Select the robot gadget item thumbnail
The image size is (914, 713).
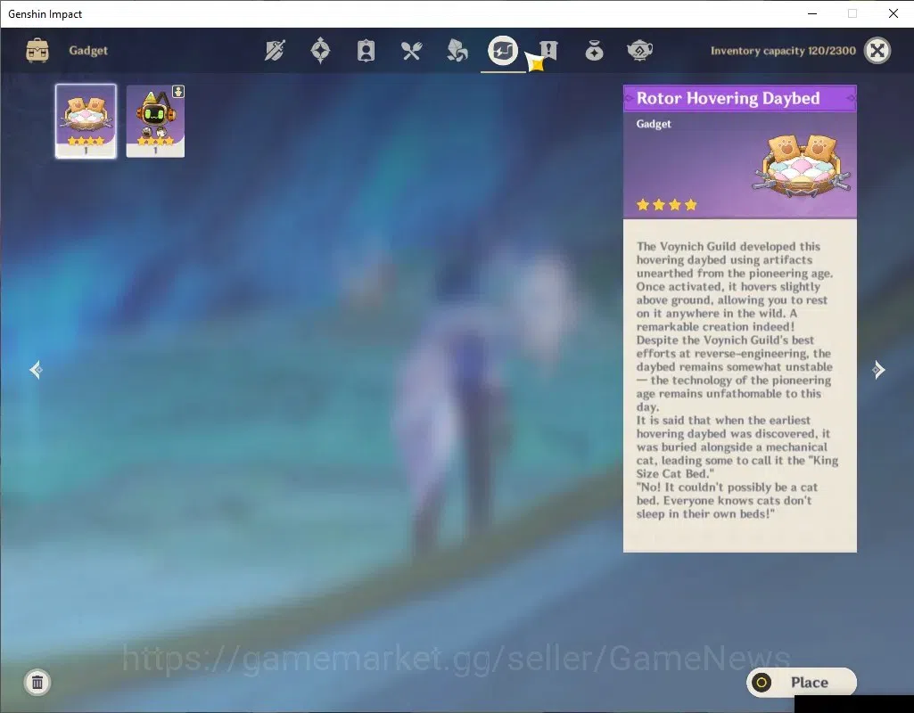click(x=156, y=121)
